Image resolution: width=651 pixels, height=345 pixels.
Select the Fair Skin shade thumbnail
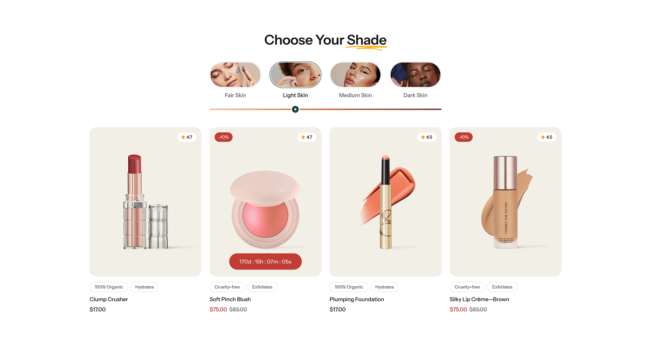tap(235, 75)
